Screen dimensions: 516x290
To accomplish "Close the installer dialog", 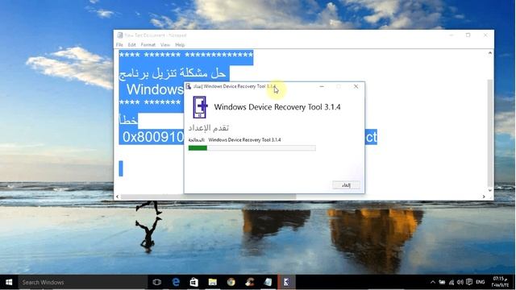I will 356,86.
